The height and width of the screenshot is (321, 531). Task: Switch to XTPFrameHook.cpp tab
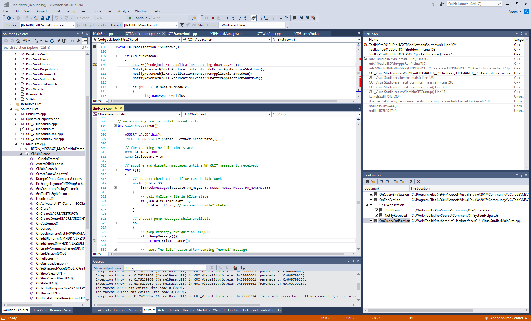[182, 34]
